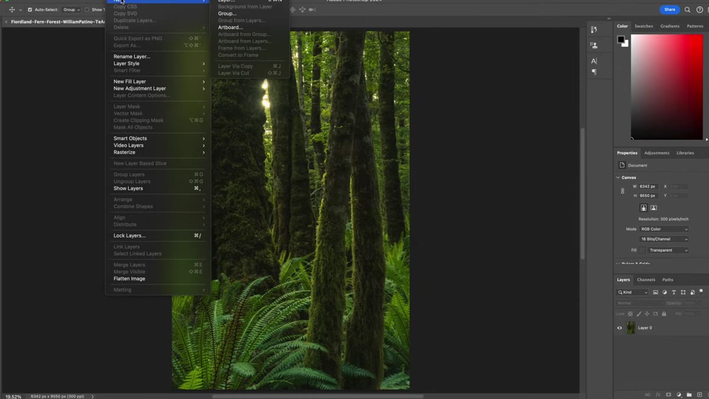Click the Document icon in Properties
The image size is (709, 399).
[622, 165]
